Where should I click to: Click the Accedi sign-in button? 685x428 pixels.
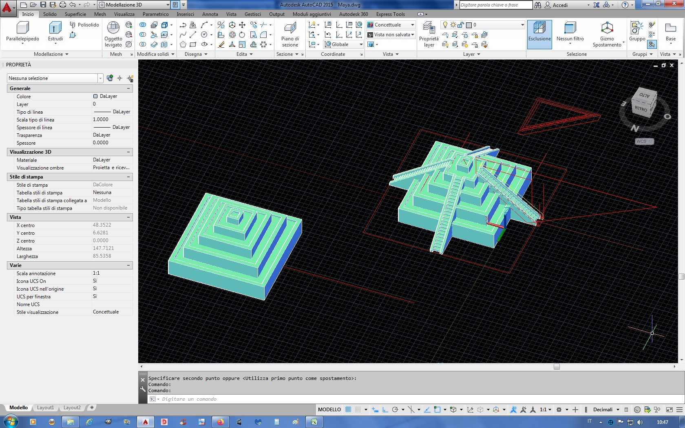(x=556, y=5)
